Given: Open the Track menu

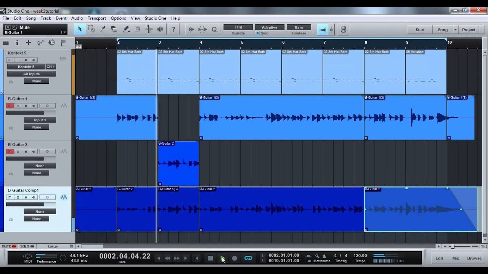Looking at the screenshot, I should 46,18.
